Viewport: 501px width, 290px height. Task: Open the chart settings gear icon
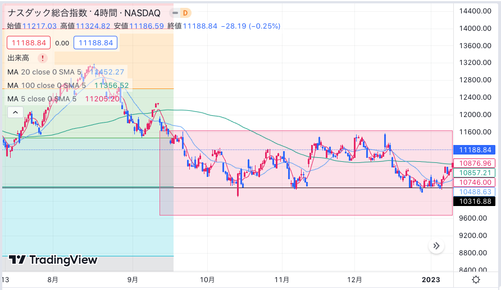click(476, 280)
